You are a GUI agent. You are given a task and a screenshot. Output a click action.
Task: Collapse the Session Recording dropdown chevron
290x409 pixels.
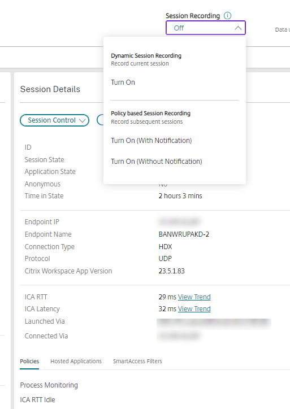tap(238, 28)
